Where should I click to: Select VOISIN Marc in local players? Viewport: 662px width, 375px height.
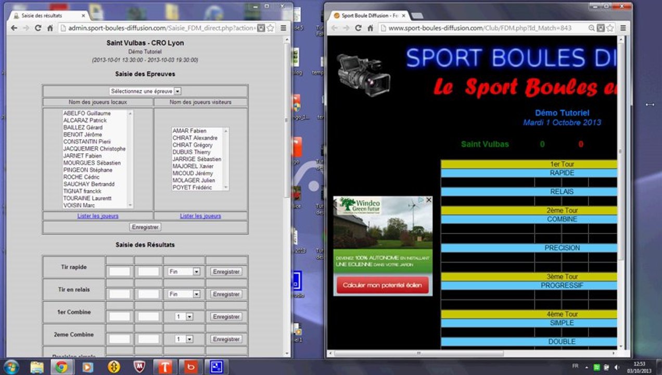[x=79, y=206]
